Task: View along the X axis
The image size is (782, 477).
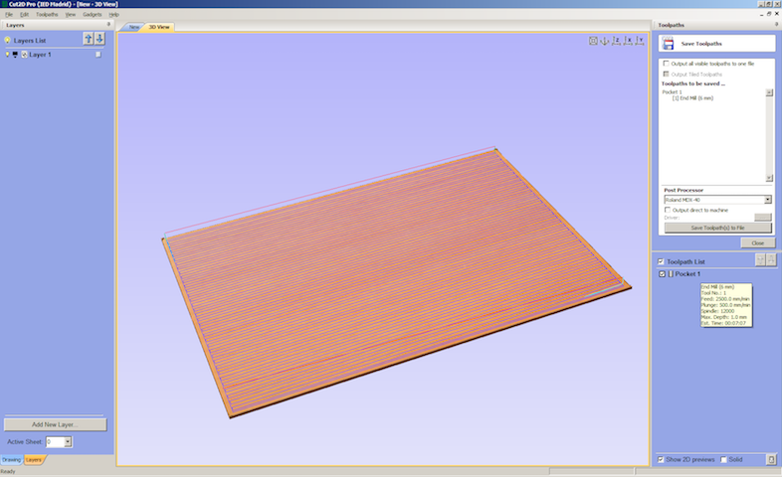Action: pos(628,41)
